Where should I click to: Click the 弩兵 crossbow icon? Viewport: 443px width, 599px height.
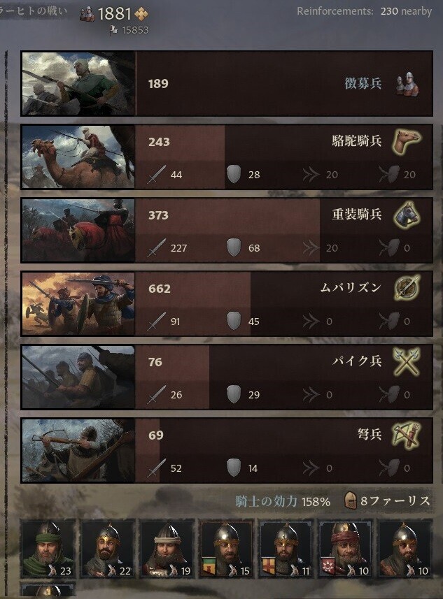tap(407, 435)
